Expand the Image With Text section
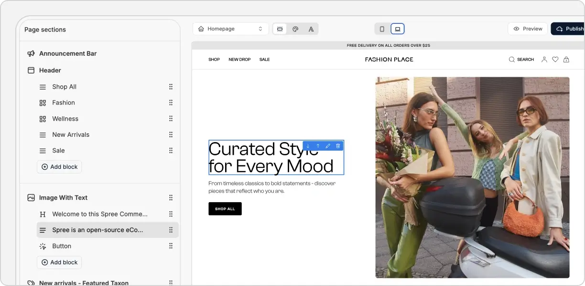Screen dimensions: 585x286 [x=63, y=197]
